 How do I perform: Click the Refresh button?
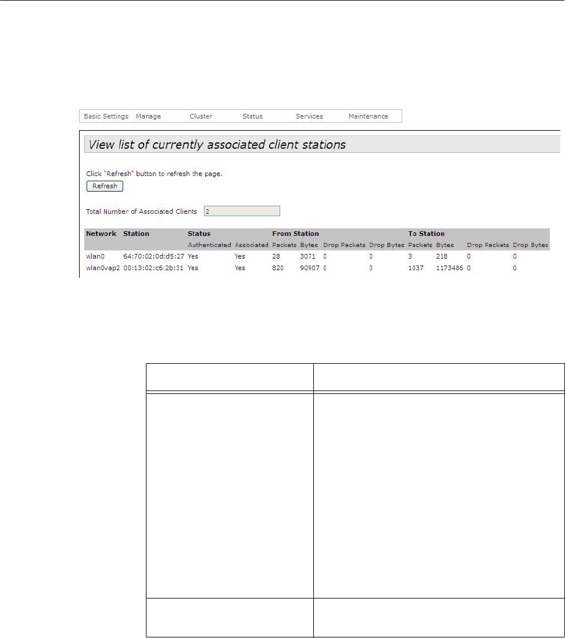tap(105, 186)
